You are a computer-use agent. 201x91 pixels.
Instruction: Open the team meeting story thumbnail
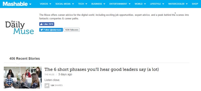point(23,77)
